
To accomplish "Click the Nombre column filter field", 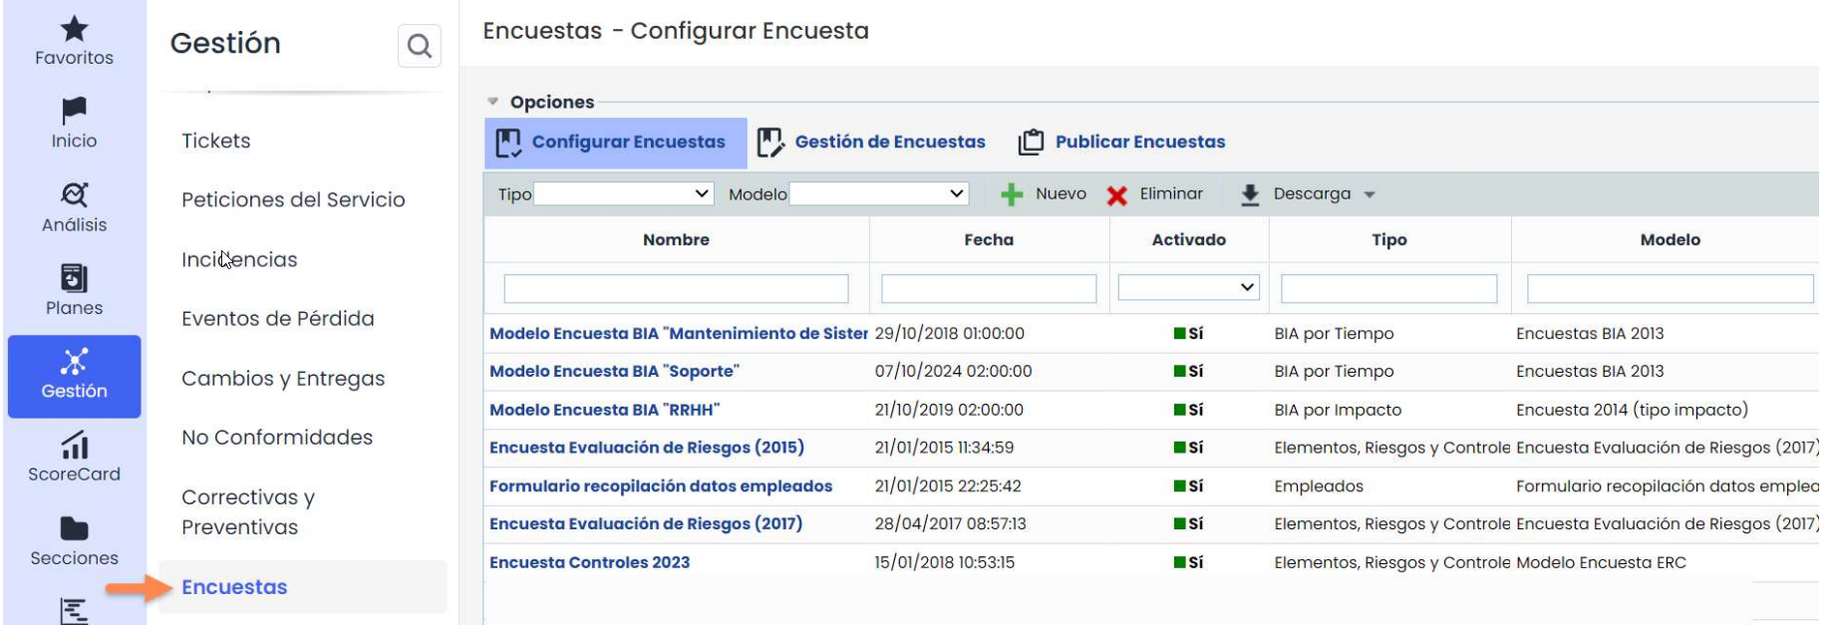I will (676, 288).
